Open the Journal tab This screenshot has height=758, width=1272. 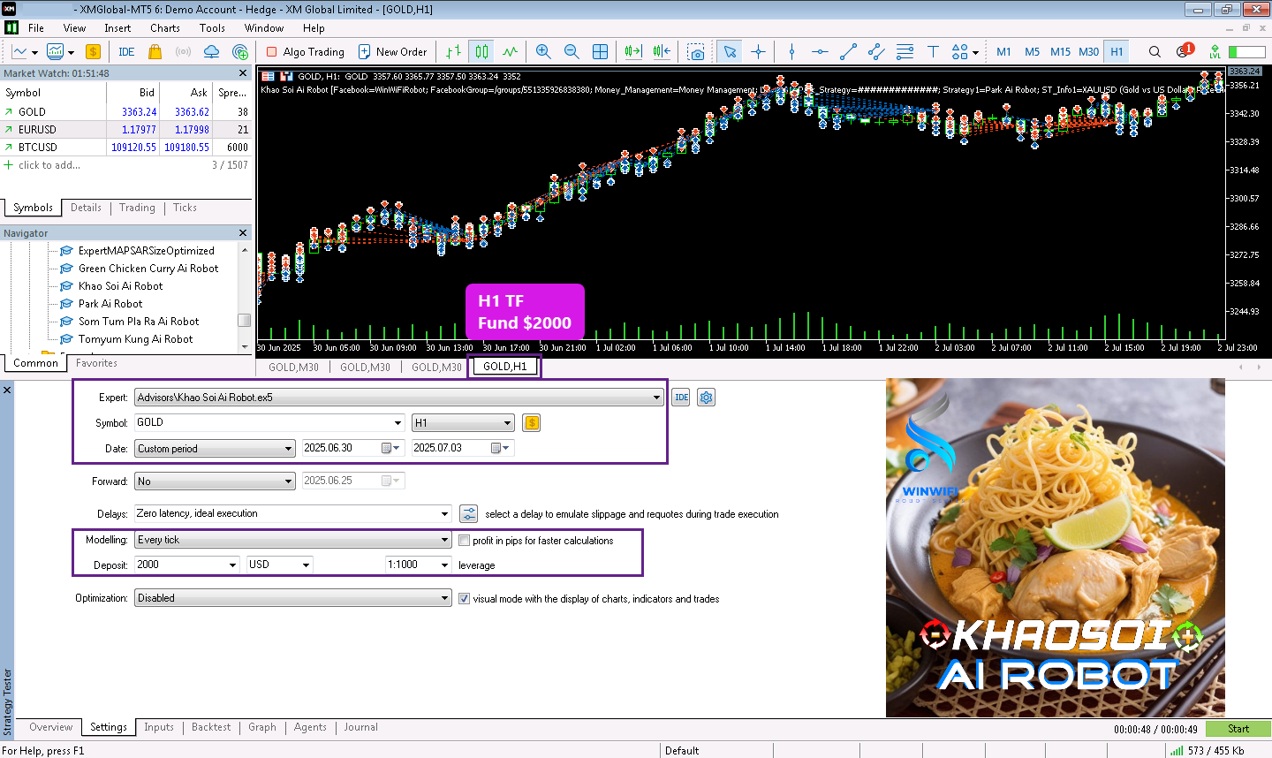click(360, 727)
